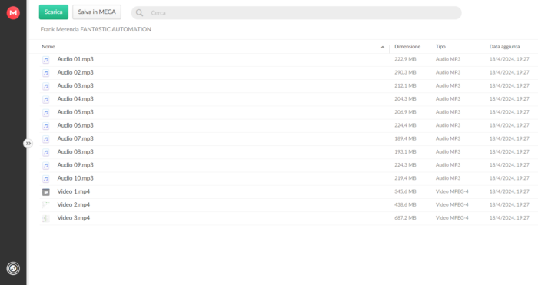Viewport: 538px width, 285px height.
Task: Click the Salva in MEGA button
Action: tap(97, 12)
